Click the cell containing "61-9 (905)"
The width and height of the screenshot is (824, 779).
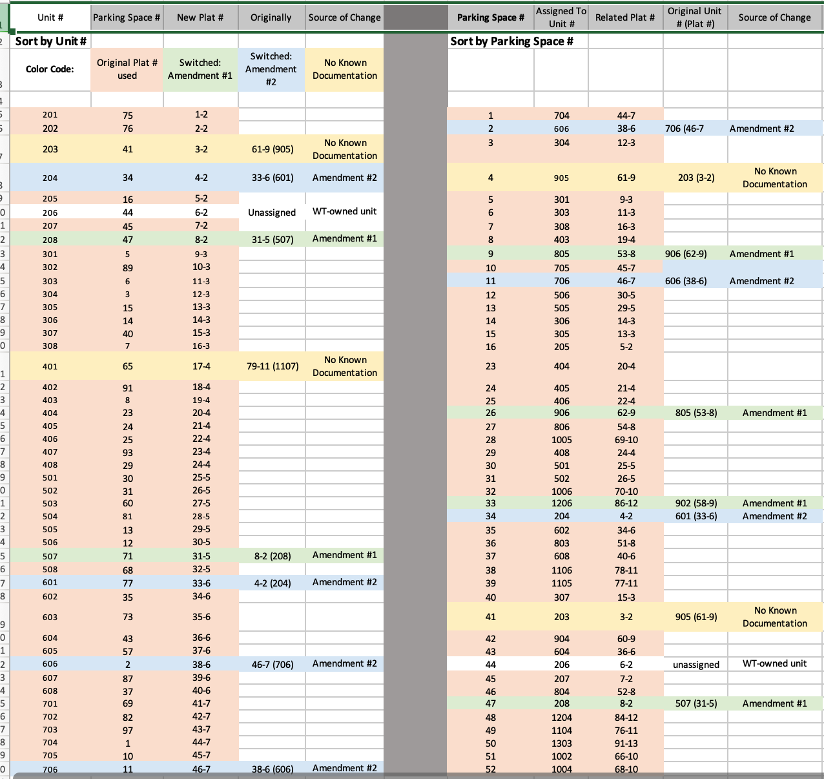tap(271, 149)
